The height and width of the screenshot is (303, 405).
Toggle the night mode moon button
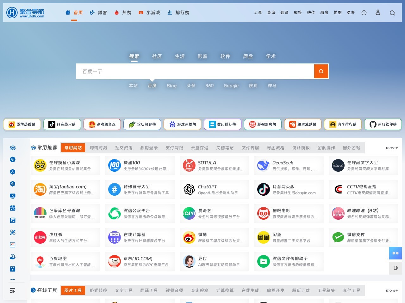(396, 268)
